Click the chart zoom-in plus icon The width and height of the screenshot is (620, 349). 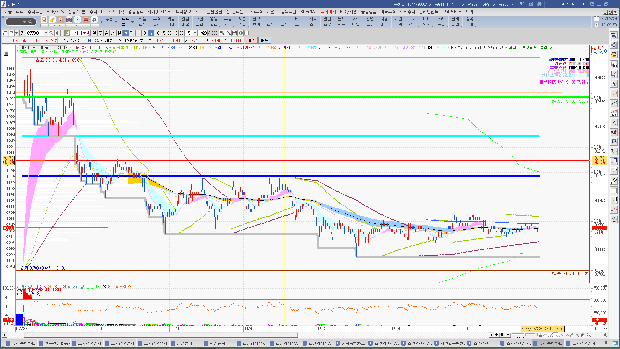point(600,335)
